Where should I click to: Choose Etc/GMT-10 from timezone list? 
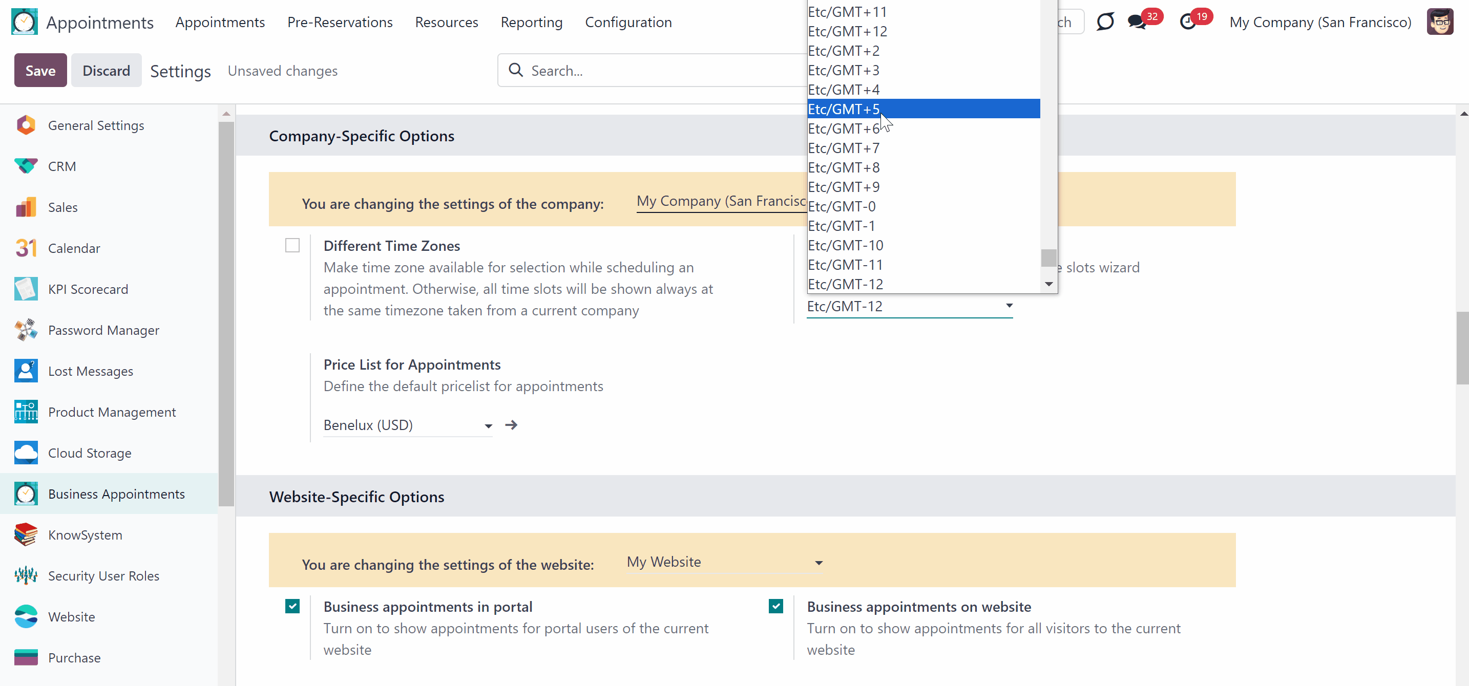pyautogui.click(x=924, y=246)
